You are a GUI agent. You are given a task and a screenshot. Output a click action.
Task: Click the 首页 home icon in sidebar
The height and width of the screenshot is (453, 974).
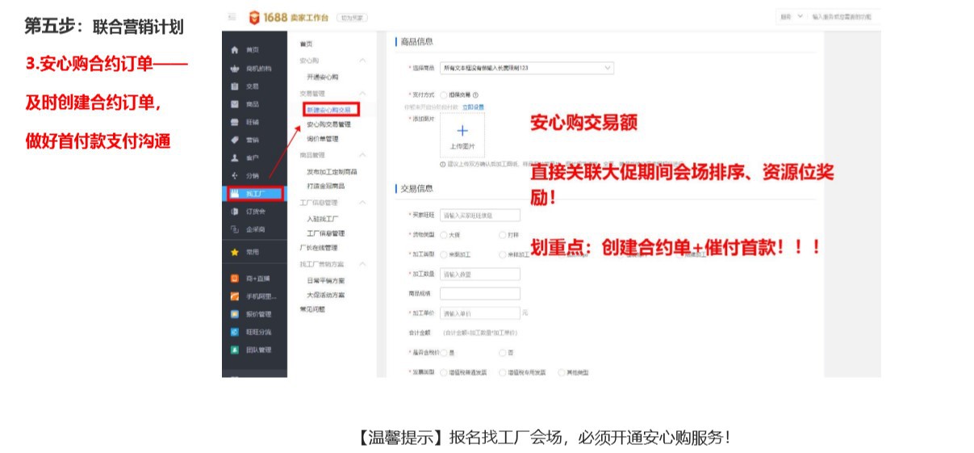coord(234,50)
